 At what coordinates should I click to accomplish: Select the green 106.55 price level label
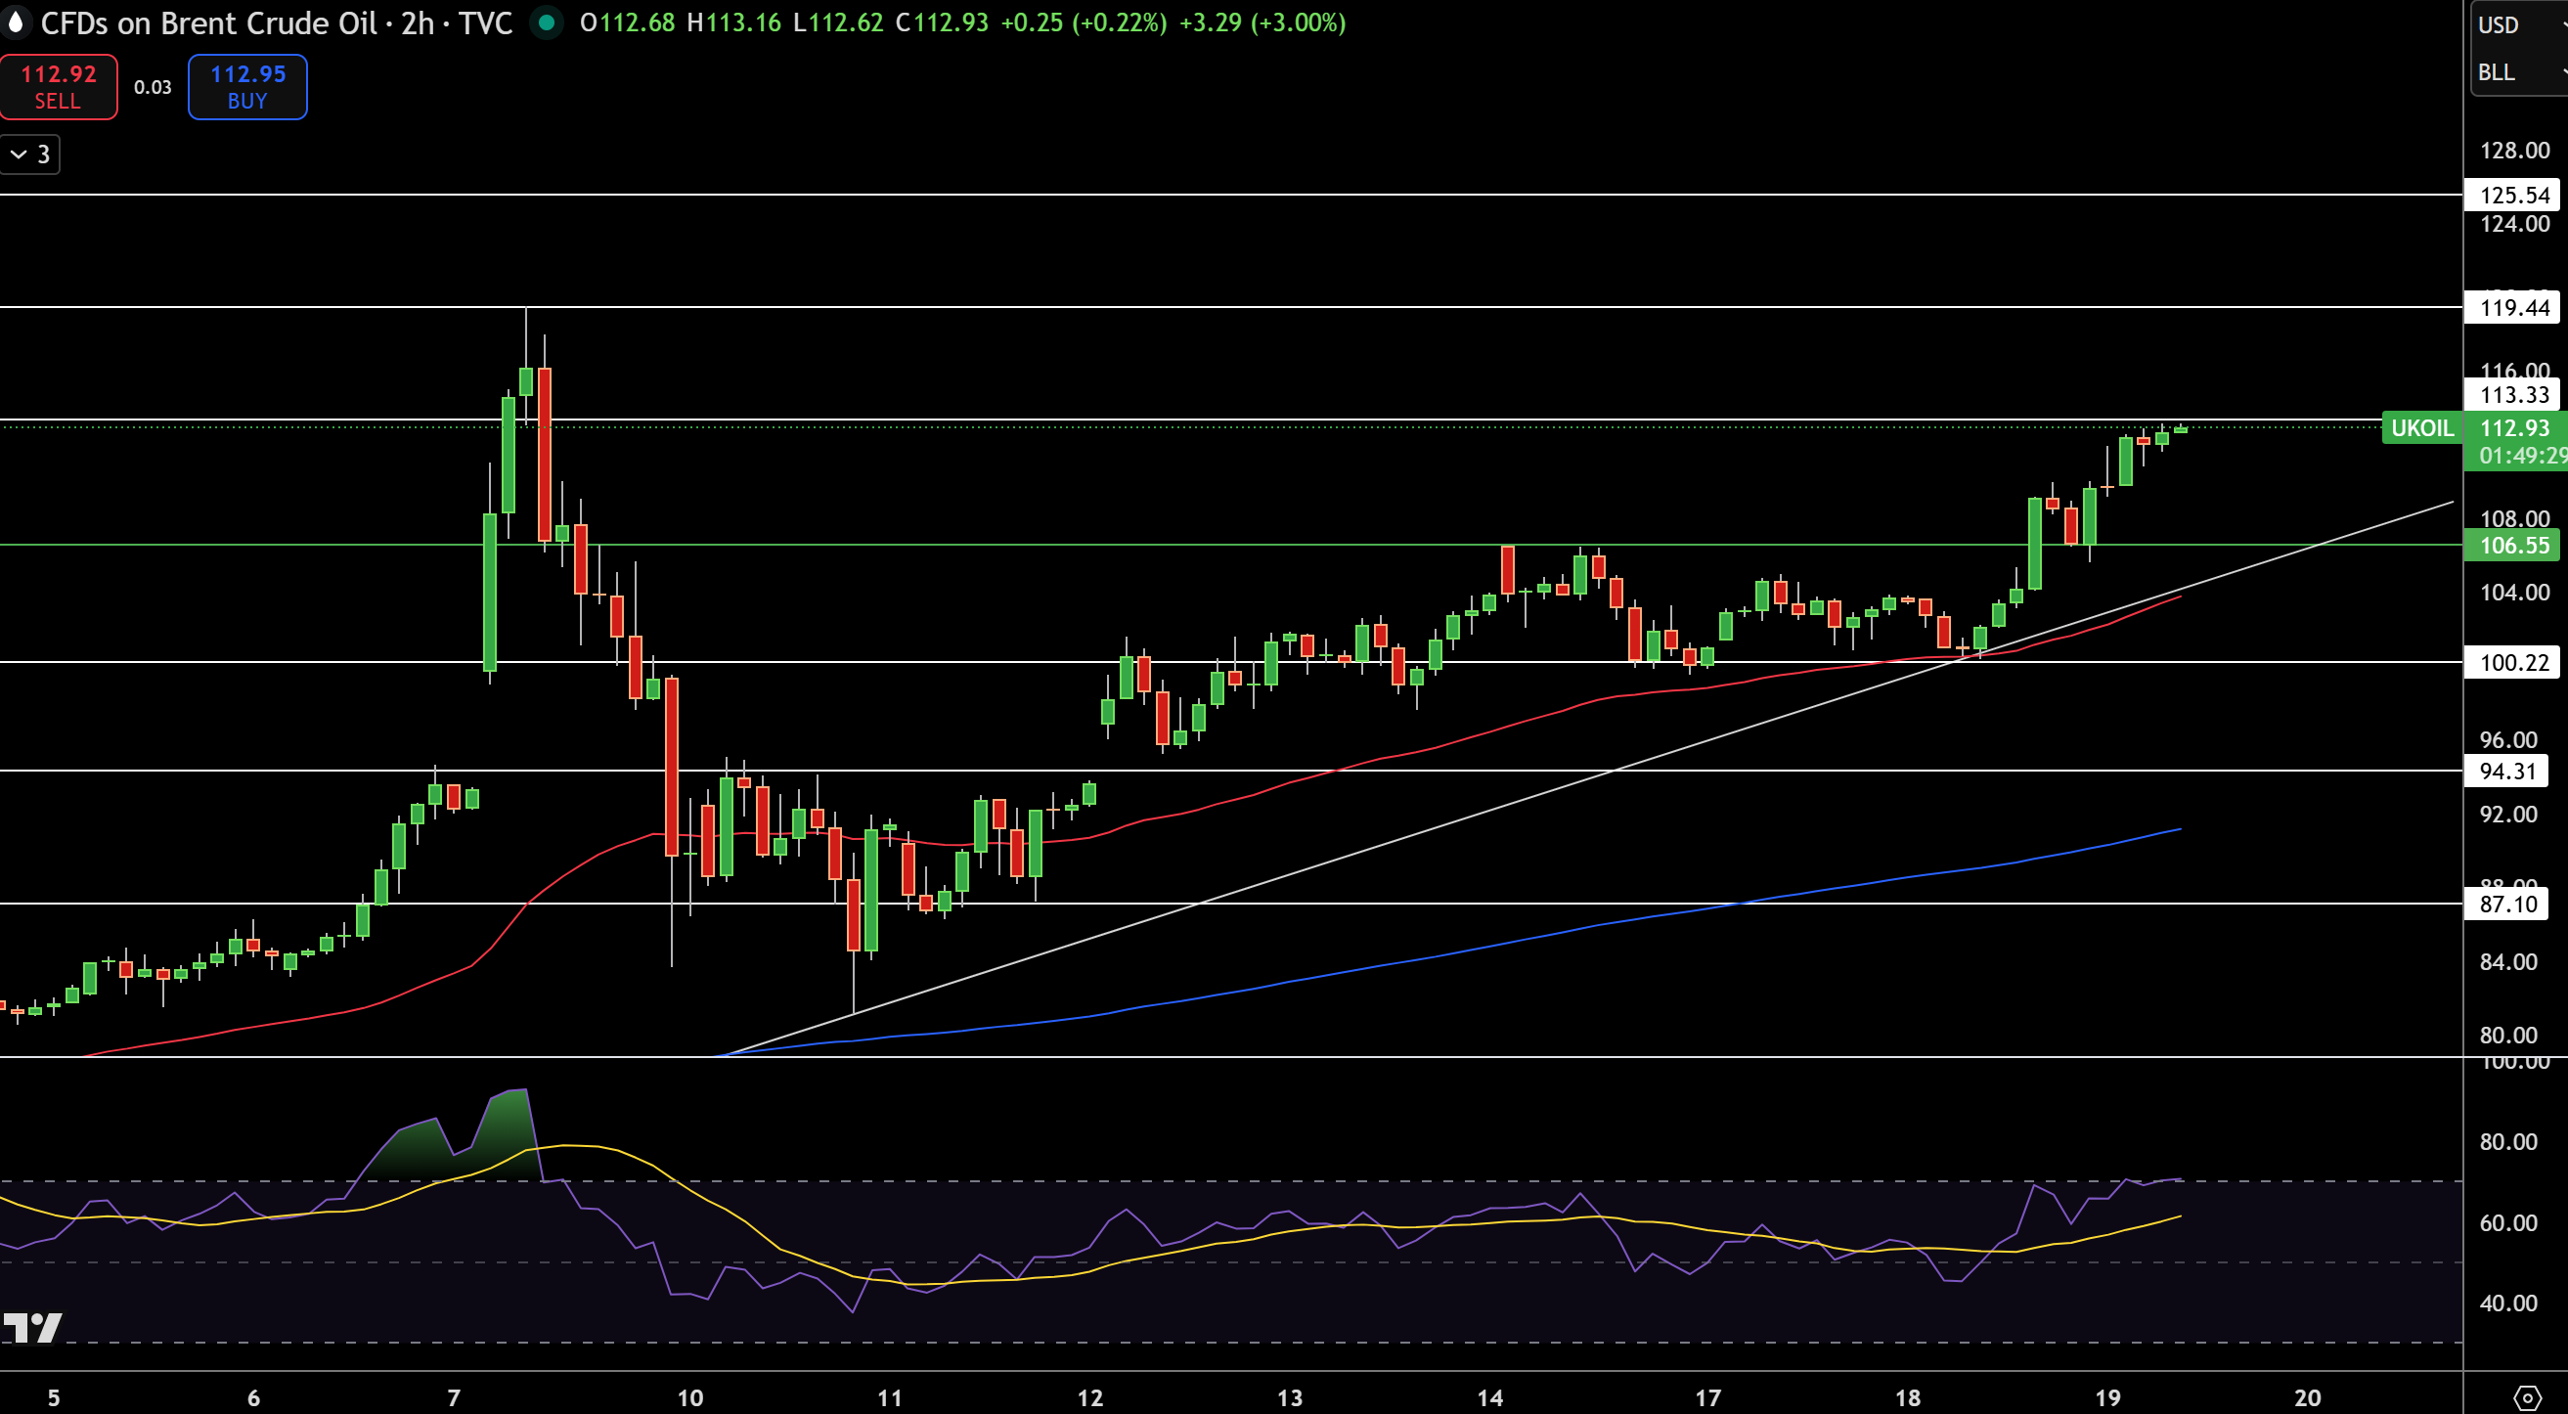pos(2512,546)
